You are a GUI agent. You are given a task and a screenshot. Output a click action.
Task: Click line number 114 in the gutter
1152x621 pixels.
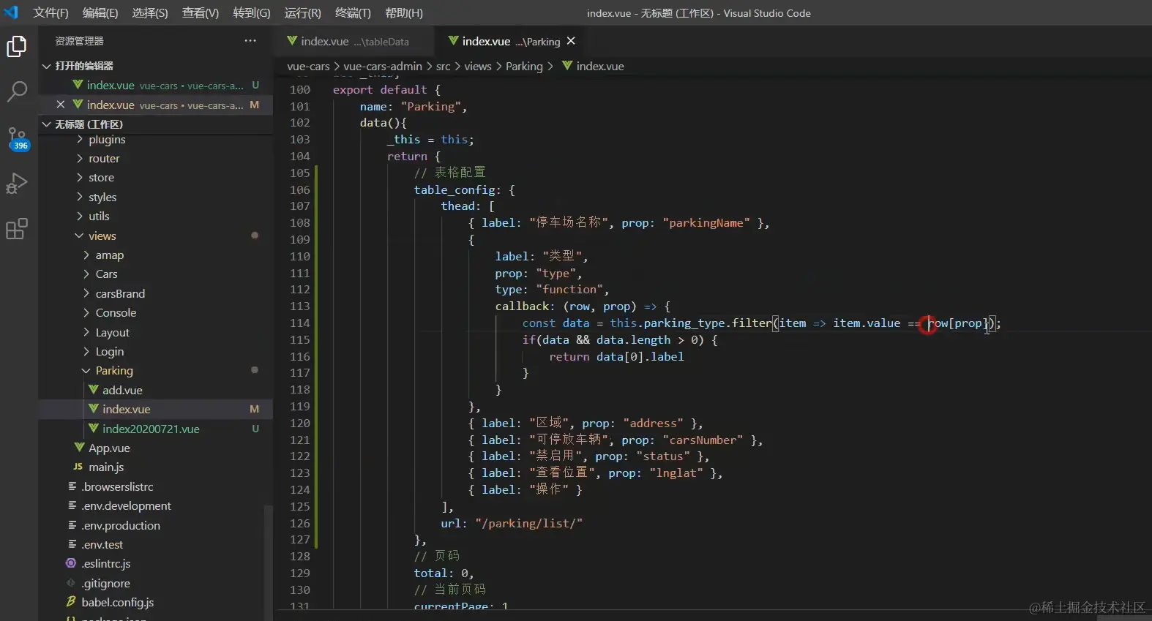click(300, 323)
